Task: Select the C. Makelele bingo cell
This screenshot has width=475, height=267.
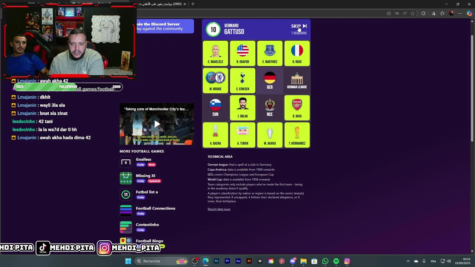Action: 215,53
